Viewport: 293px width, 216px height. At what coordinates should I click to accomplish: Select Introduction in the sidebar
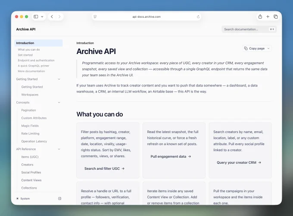coord(38,43)
